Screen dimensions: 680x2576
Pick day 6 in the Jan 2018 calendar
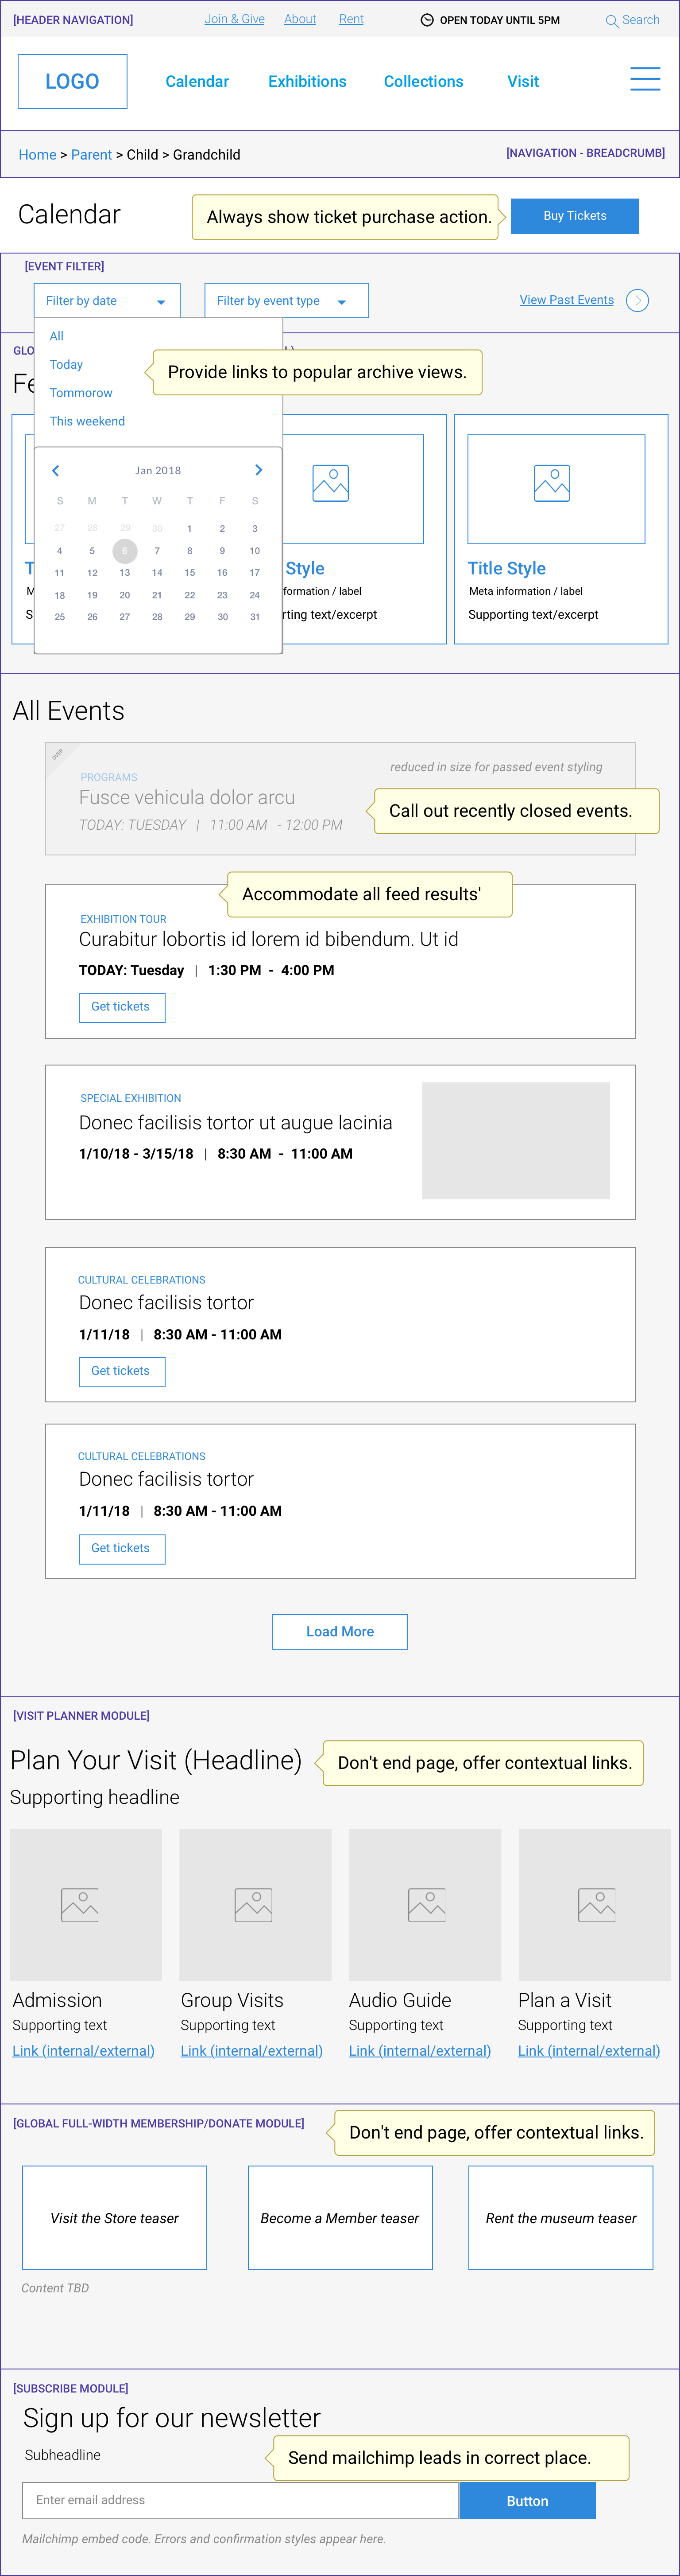coord(125,551)
